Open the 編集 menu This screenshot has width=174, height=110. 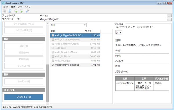pos(13,7)
